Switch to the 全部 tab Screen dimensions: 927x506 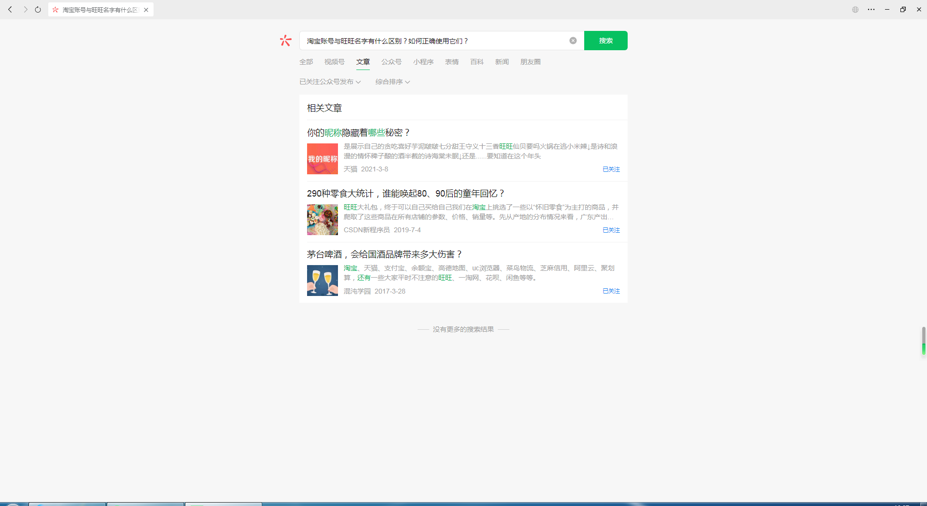click(306, 62)
